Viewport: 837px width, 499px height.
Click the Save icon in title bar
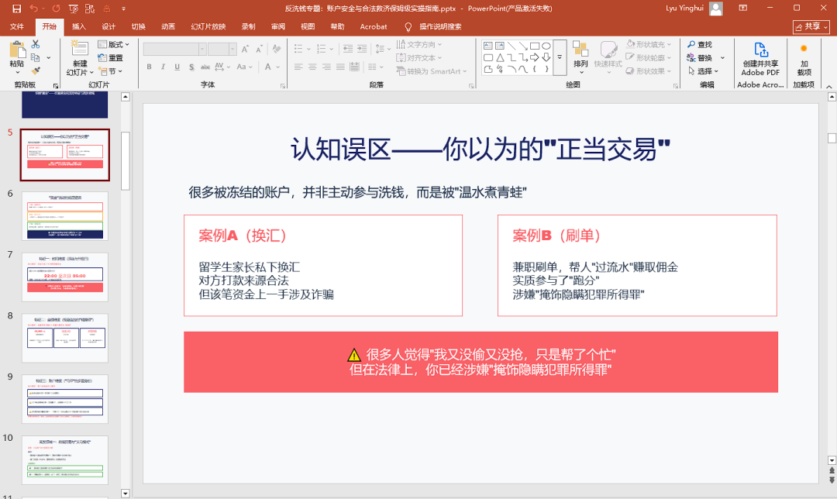click(x=16, y=9)
